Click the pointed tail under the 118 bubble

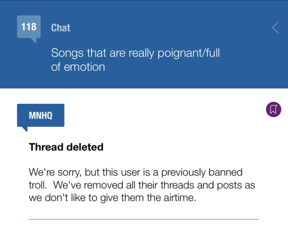(x=33, y=40)
